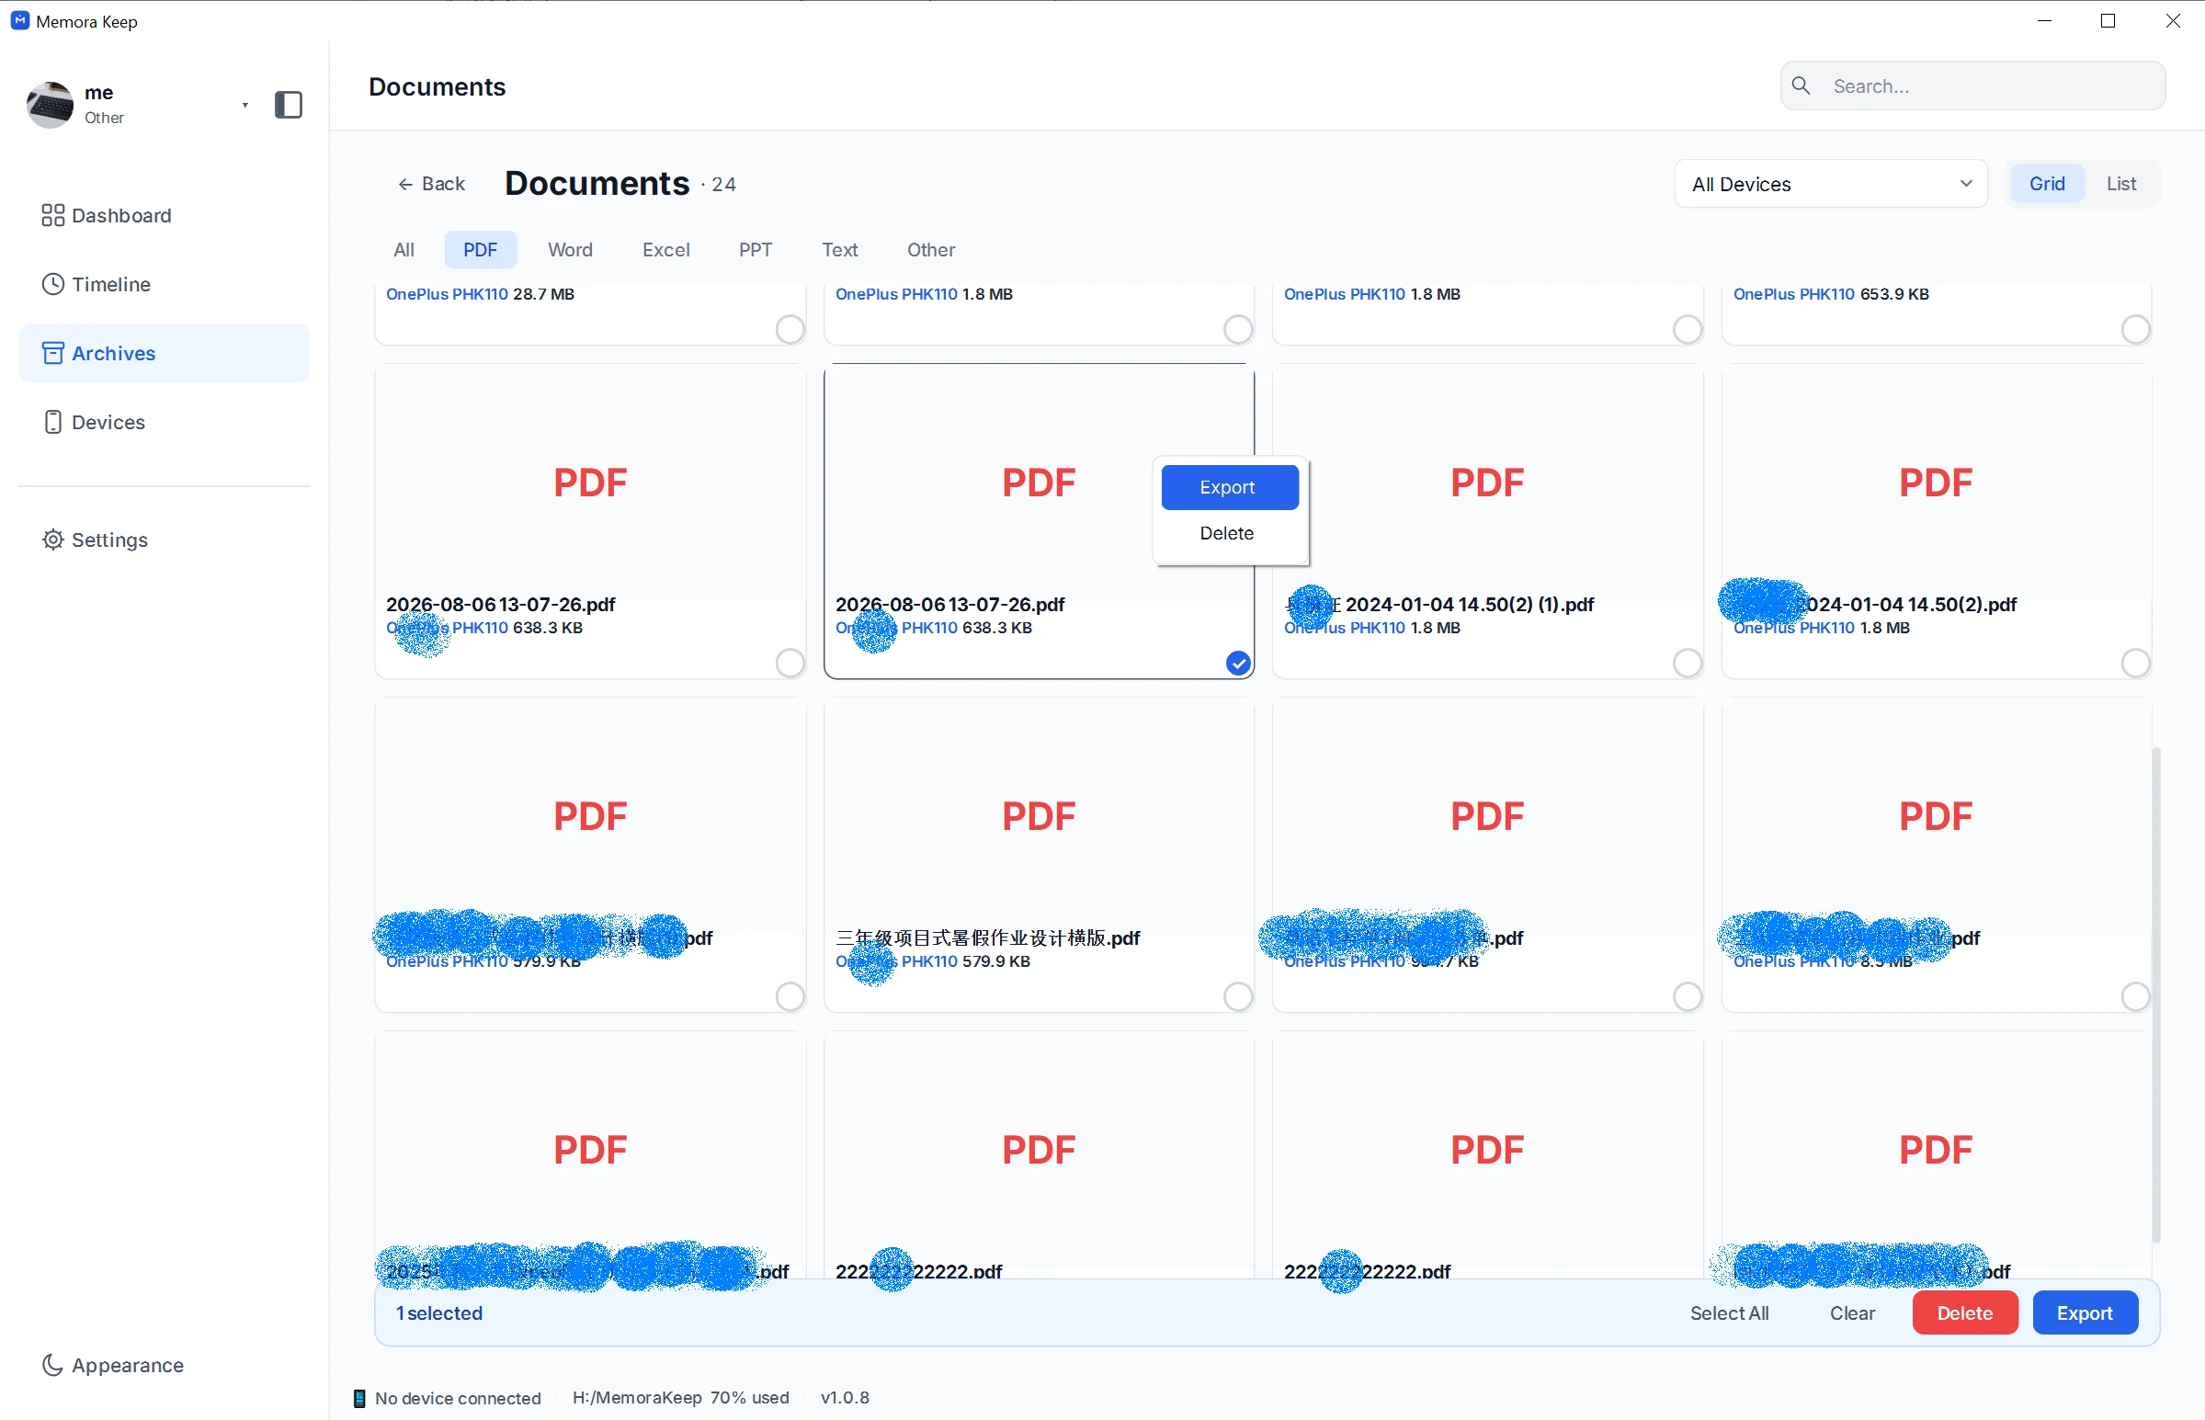The width and height of the screenshot is (2205, 1420).
Task: Toggle the sidebar collapse icon
Action: pos(289,104)
